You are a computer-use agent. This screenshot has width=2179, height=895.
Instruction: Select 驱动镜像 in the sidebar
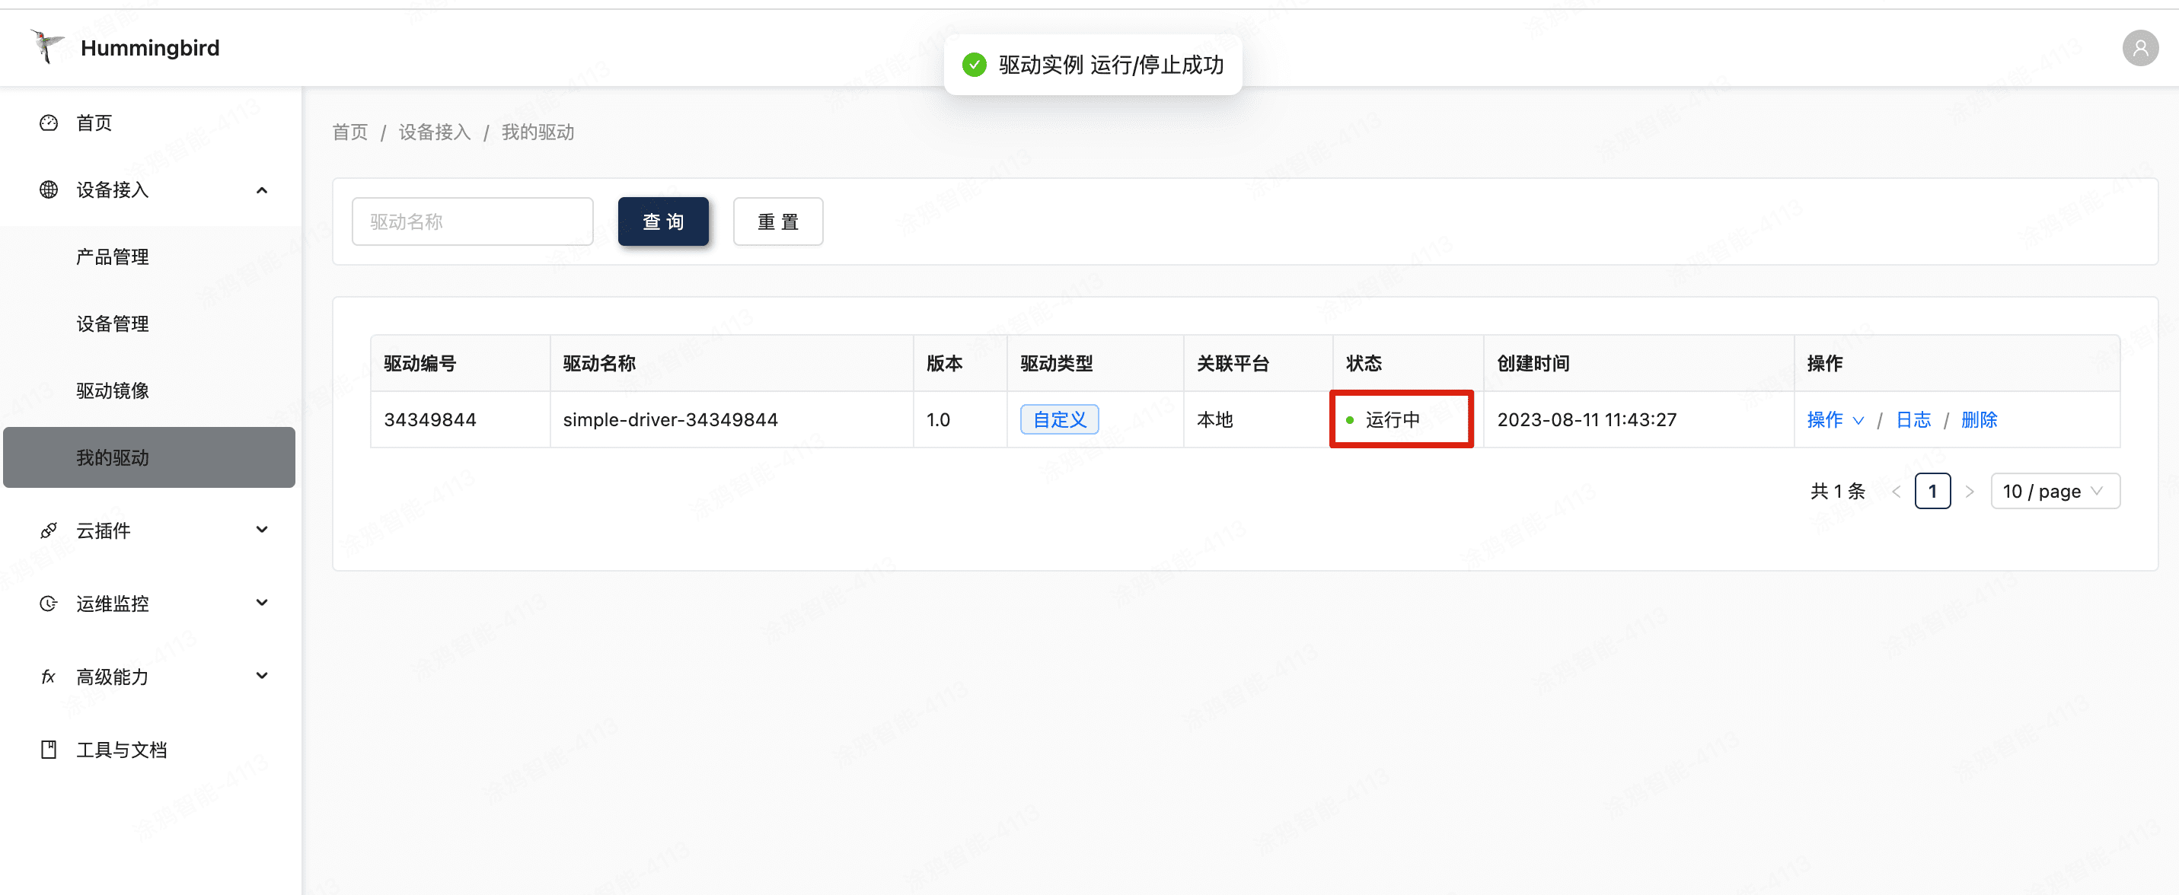(x=113, y=390)
